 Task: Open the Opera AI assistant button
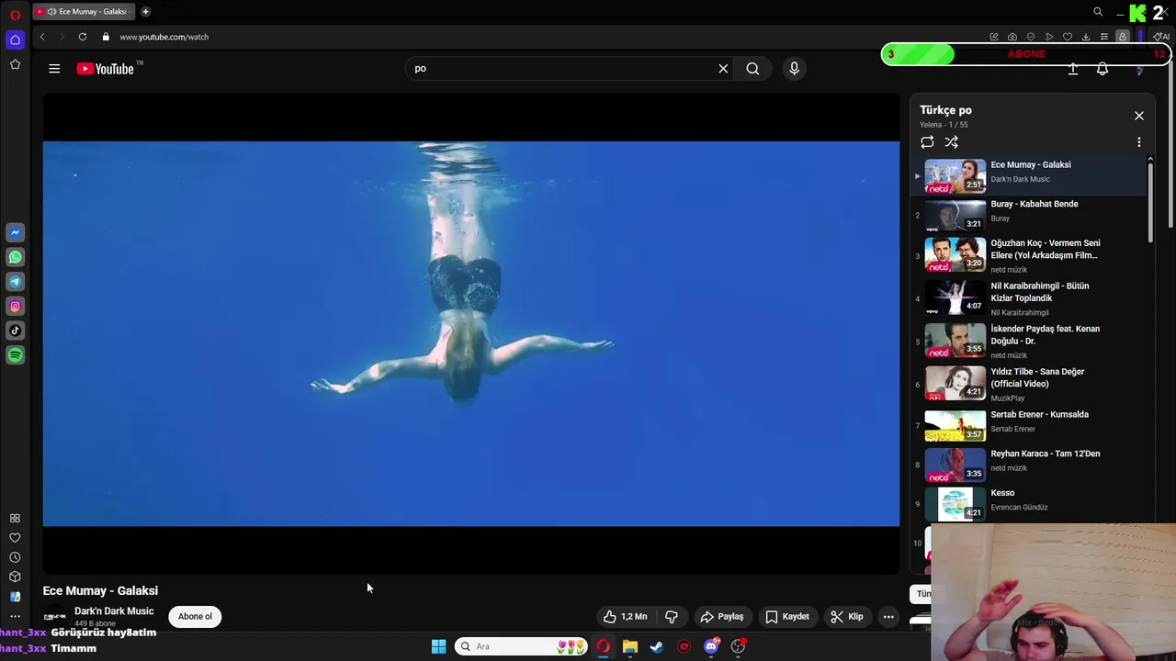tap(1163, 37)
